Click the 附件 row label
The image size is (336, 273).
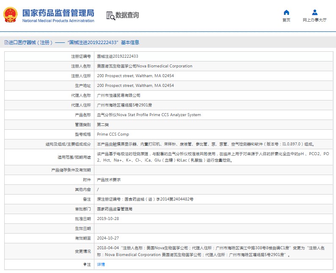(x=87, y=180)
